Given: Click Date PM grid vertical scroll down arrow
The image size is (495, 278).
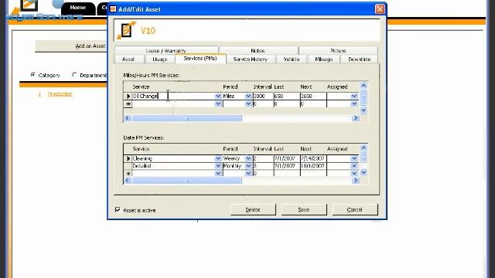Looking at the screenshot, I should (364, 172).
